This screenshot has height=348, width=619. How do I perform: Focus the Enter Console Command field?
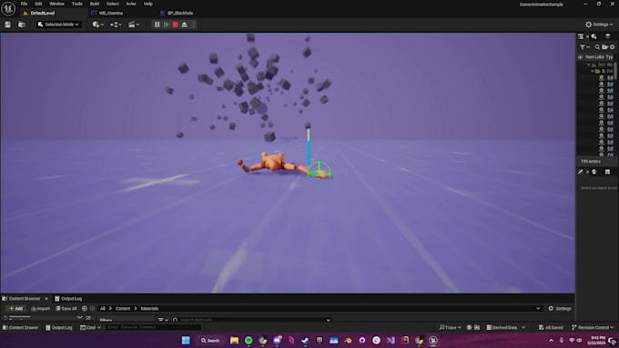click(154, 327)
